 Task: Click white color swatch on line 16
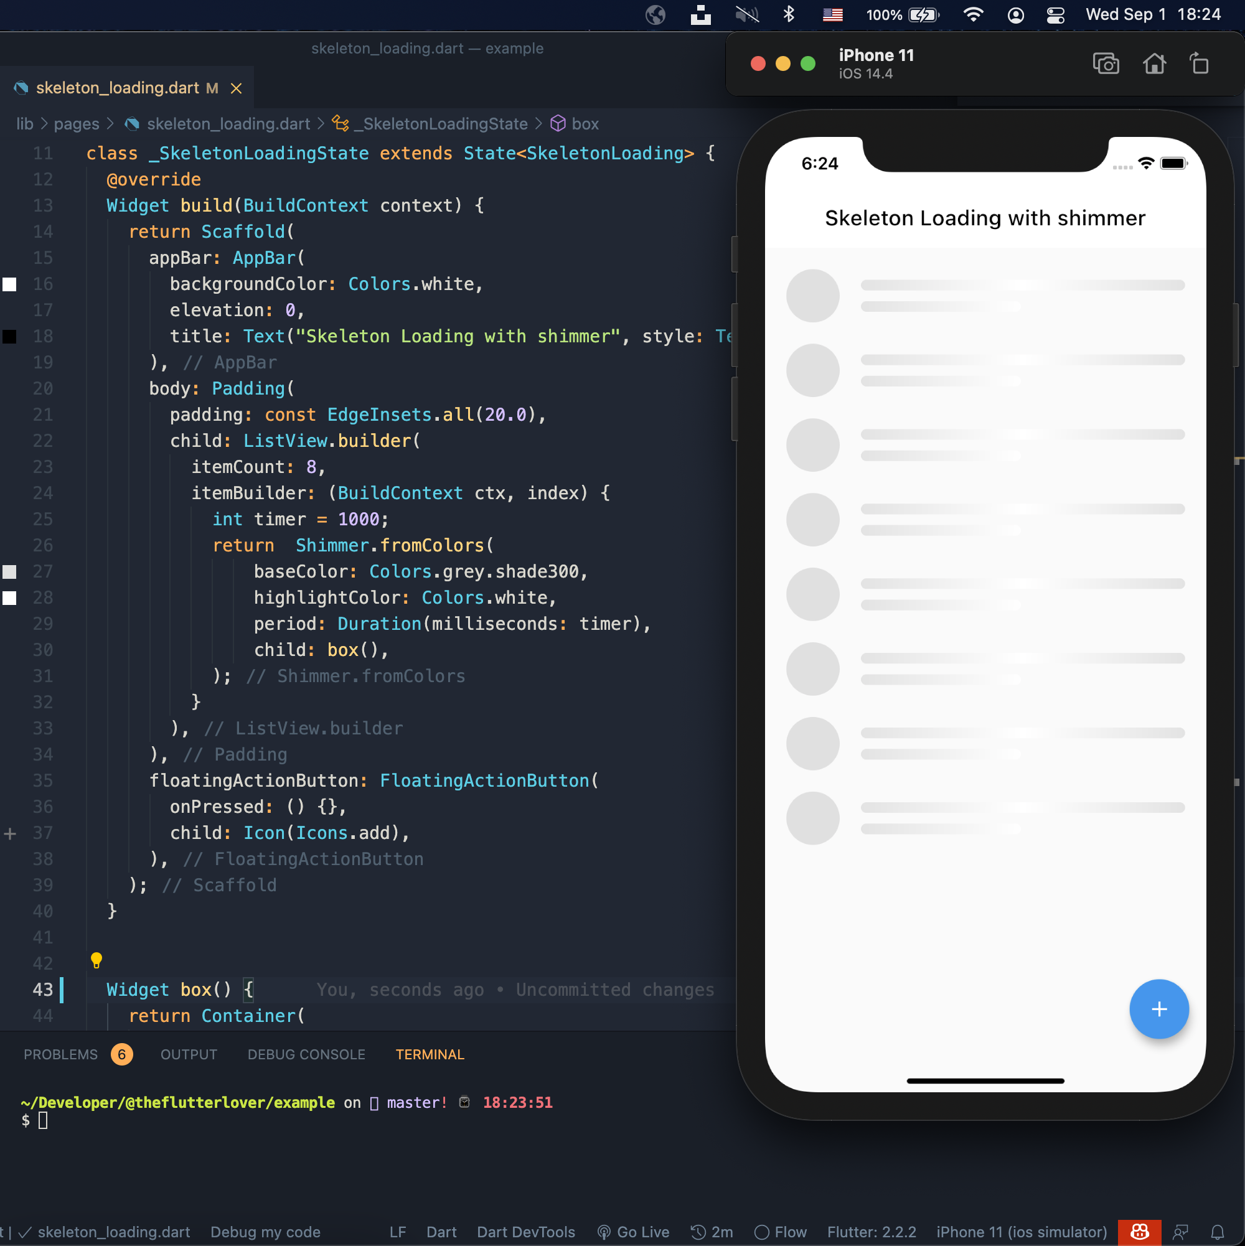10,284
